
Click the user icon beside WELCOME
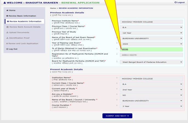[5, 3]
